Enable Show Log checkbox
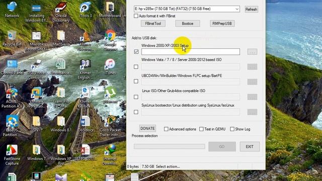Viewport: 322px width, 181px height. 232,129
